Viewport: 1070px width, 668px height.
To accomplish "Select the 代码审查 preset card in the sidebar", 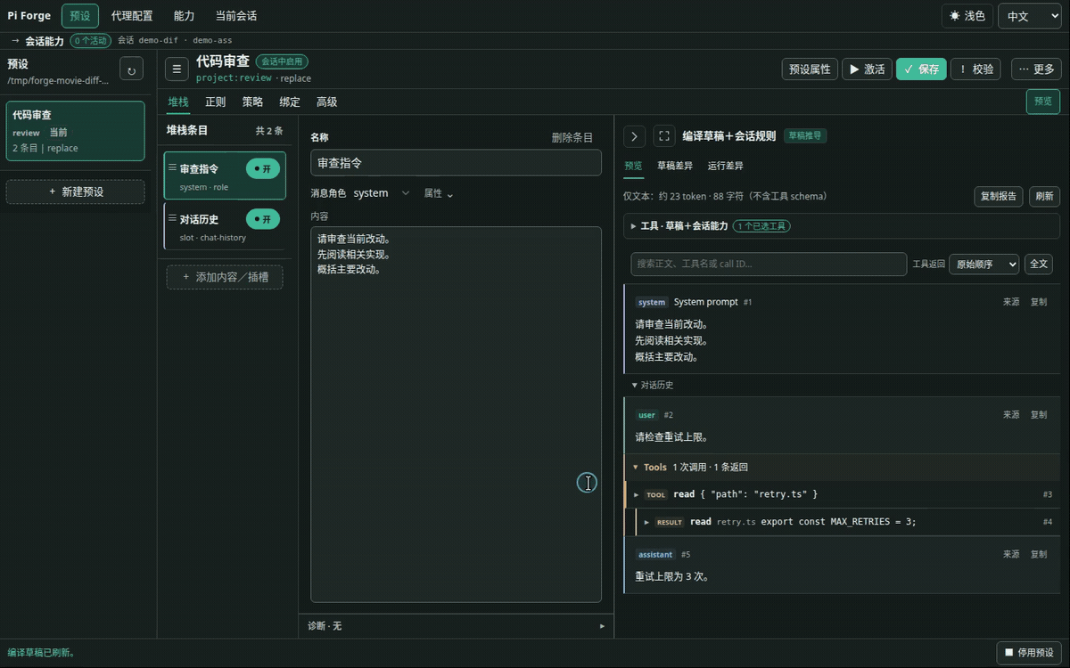I will 75,131.
